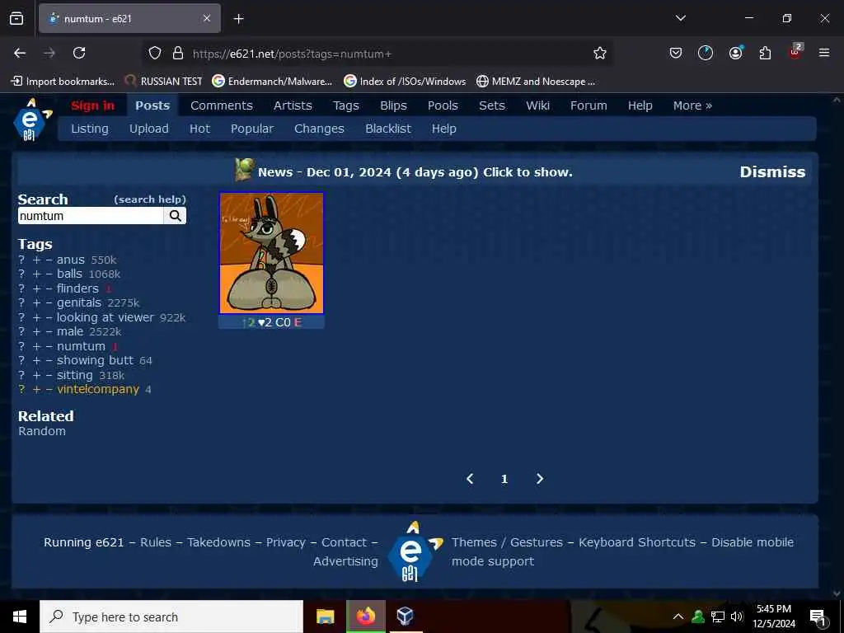The width and height of the screenshot is (844, 633).
Task: Click the red Sign in link
Action: click(92, 105)
